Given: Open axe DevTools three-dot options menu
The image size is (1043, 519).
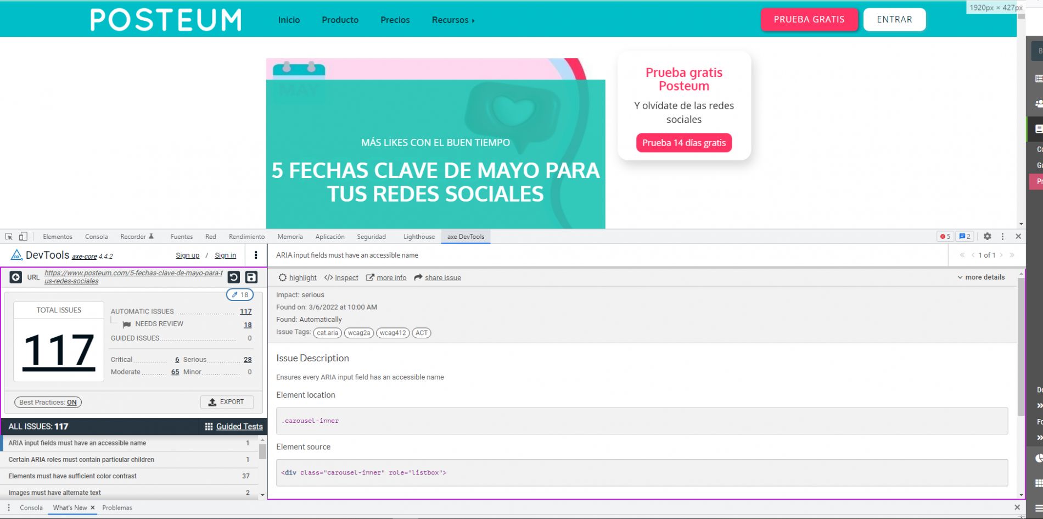Looking at the screenshot, I should pos(256,255).
